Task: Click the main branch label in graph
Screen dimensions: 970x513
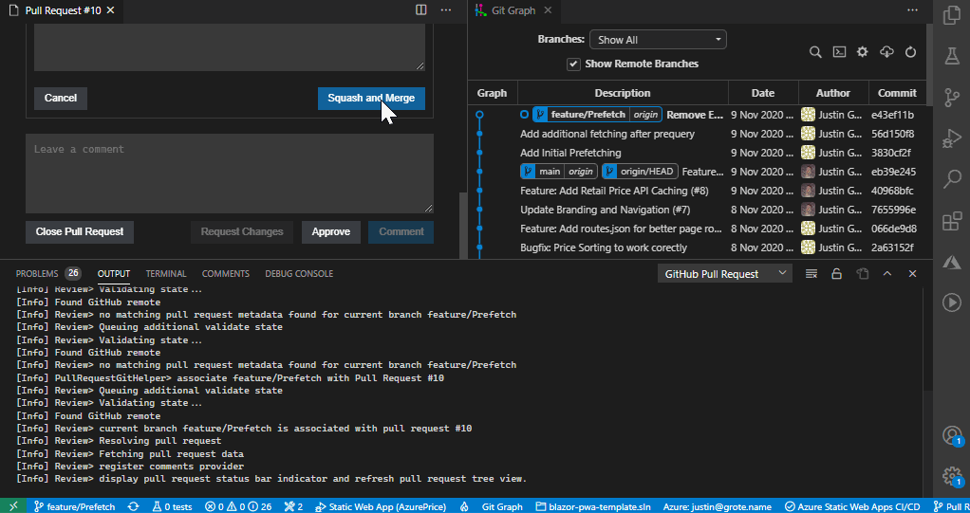Action: (x=559, y=172)
